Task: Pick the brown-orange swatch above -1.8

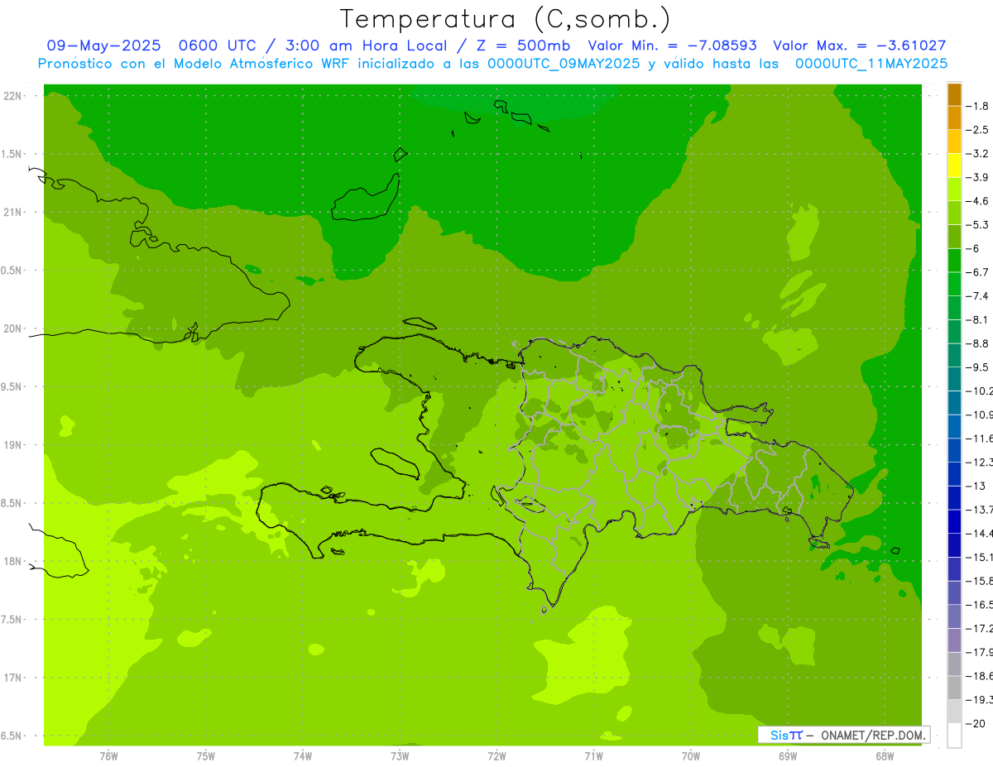Action: point(954,94)
